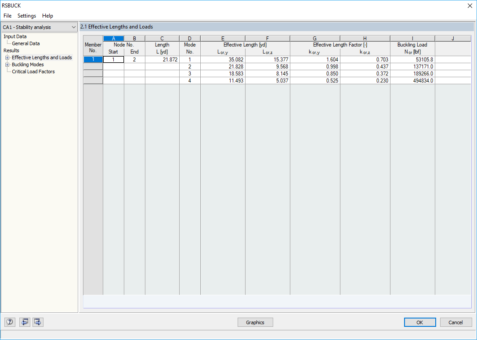Click the Cancel button
This screenshot has width=477, height=340.
tap(456, 322)
